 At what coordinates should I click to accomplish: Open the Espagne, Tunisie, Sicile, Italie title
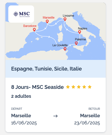click(46, 69)
